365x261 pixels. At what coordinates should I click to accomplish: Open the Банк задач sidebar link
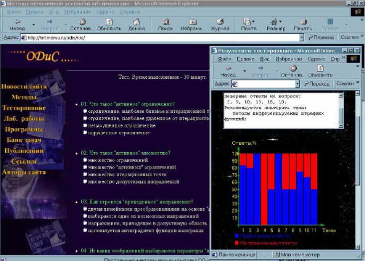coord(23,140)
